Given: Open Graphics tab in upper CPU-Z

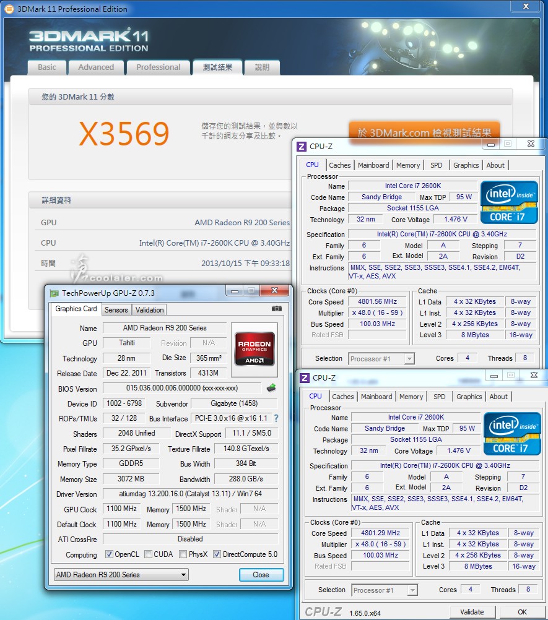Looking at the screenshot, I should pos(466,165).
